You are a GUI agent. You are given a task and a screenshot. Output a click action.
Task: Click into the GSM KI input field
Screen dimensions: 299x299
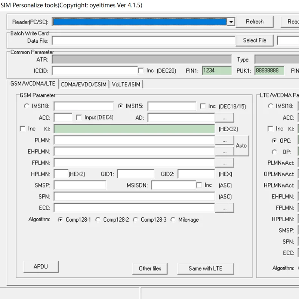pyautogui.click(x=134, y=129)
